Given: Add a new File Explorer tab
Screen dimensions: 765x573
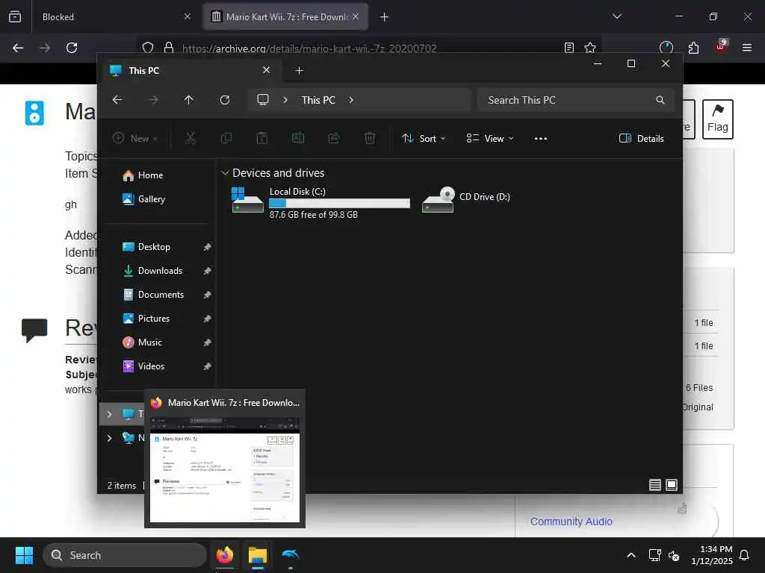Looking at the screenshot, I should 300,71.
